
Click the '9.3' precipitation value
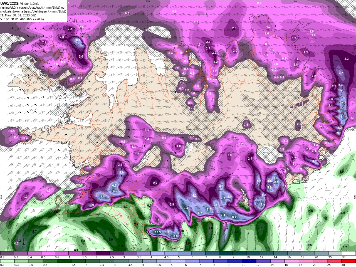coord(186,208)
